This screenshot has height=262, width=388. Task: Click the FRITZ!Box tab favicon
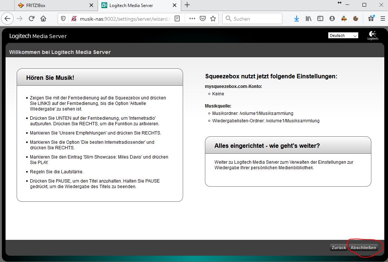[x=21, y=5]
